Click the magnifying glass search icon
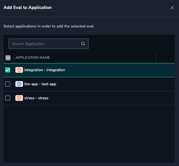The image size is (179, 166). 83,44
